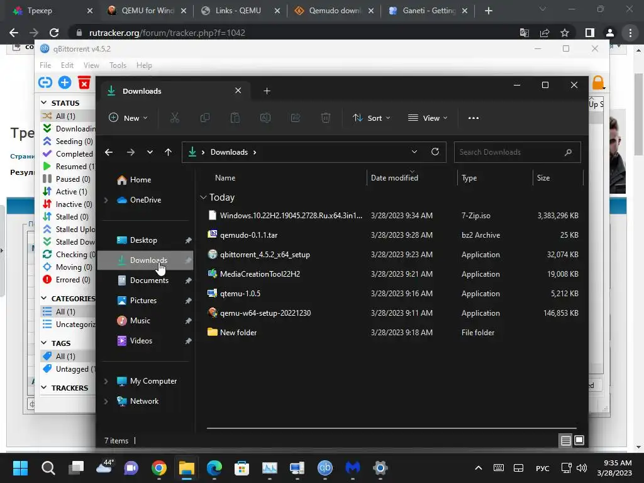Collapse STATUS section in qBittorrent
This screenshot has height=483, width=644.
pyautogui.click(x=44, y=103)
